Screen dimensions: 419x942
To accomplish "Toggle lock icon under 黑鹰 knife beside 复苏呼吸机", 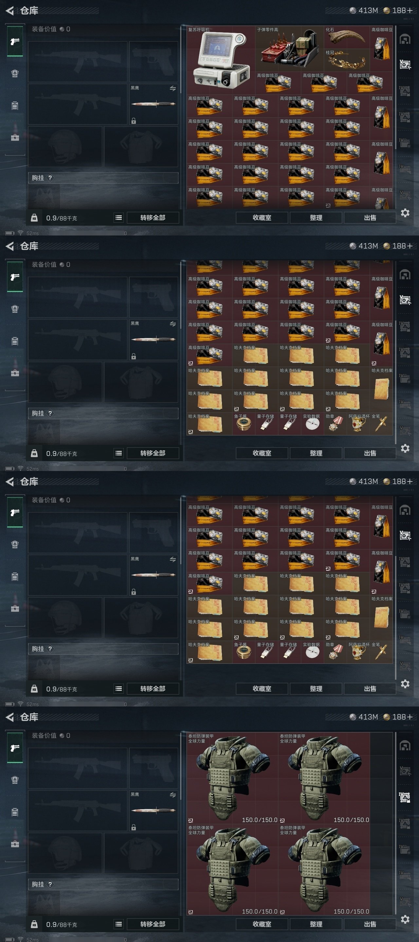I will [134, 121].
